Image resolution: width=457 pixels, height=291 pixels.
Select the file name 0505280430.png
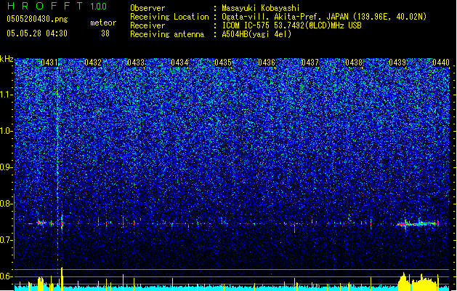point(37,19)
